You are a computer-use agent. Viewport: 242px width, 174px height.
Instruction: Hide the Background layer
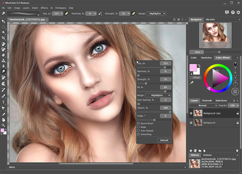click(191, 123)
